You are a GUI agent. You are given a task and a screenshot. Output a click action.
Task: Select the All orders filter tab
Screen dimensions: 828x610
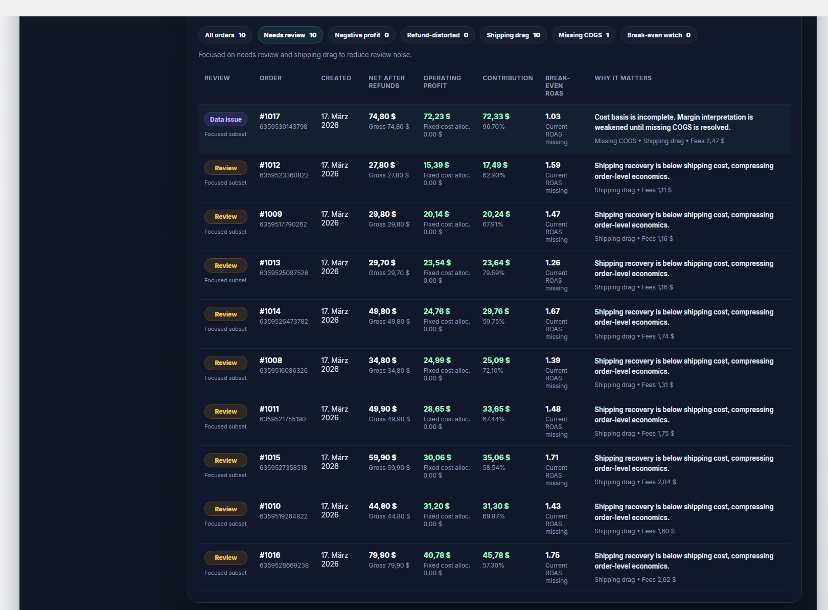click(225, 35)
